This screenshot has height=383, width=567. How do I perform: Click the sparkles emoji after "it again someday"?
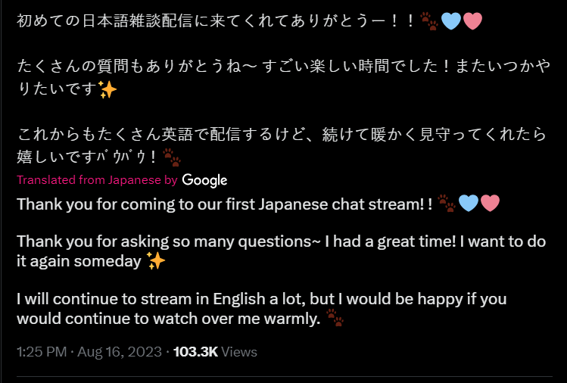[x=156, y=262]
